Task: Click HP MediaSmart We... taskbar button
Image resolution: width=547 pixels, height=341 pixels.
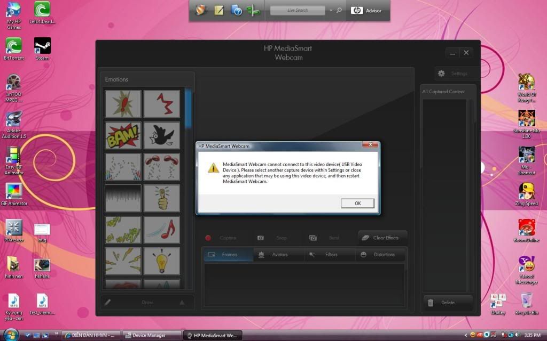Action: [213, 336]
